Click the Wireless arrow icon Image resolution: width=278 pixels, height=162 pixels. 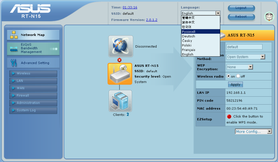click(13, 74)
